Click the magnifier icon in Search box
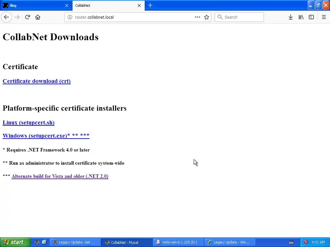The image size is (330, 247). coord(220,17)
